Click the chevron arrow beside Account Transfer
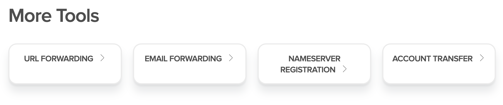Viewport: 503px width, 105px height. [482, 58]
